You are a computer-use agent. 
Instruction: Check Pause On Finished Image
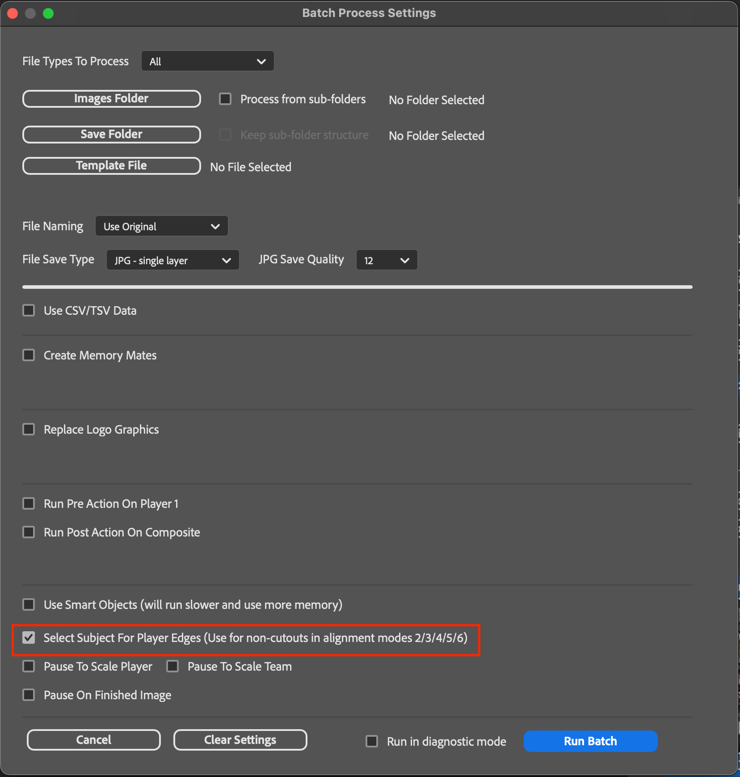pyautogui.click(x=29, y=695)
